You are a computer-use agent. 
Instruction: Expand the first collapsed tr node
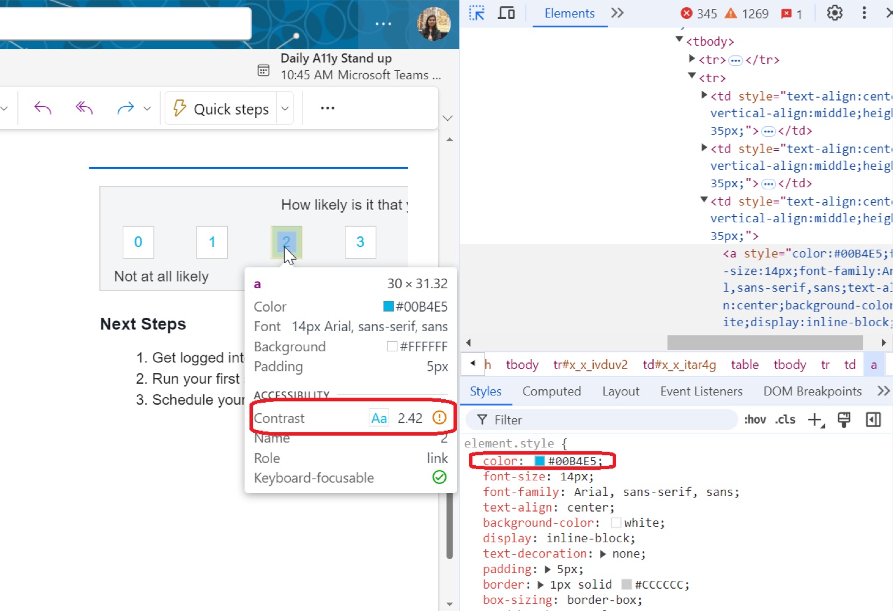[x=692, y=58]
